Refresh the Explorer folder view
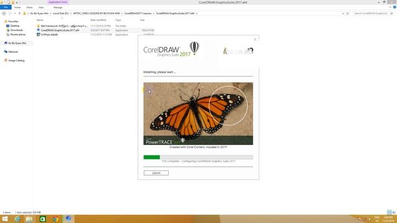 pos(347,14)
